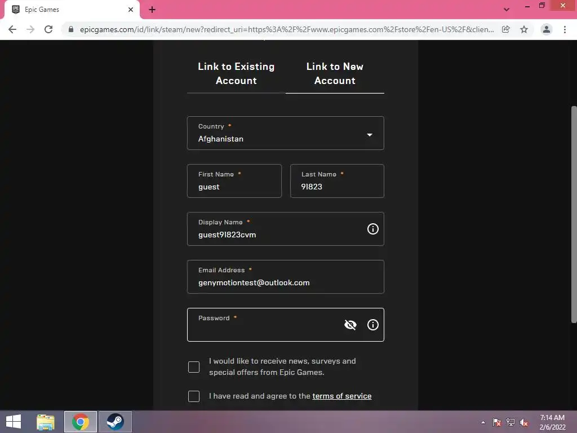
Task: Click the network tray icon
Action: point(511,422)
